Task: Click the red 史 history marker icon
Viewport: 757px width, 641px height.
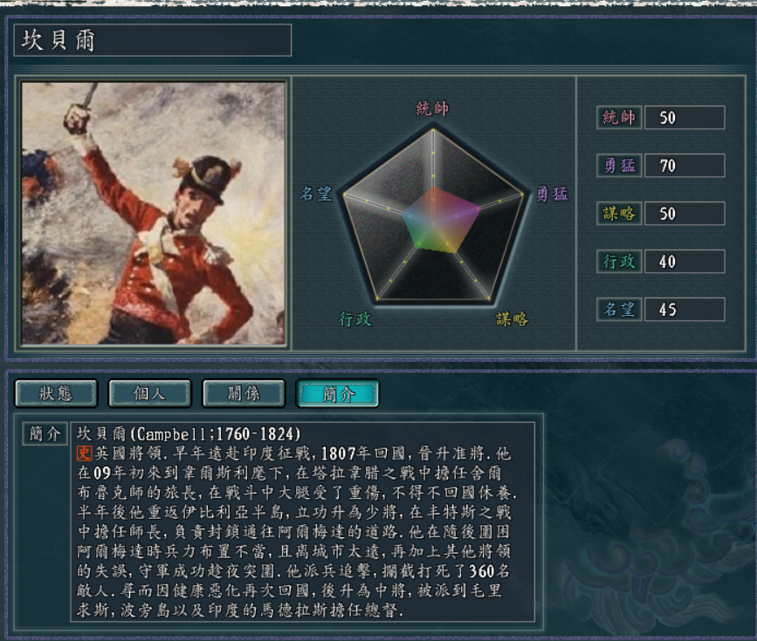Action: (85, 453)
